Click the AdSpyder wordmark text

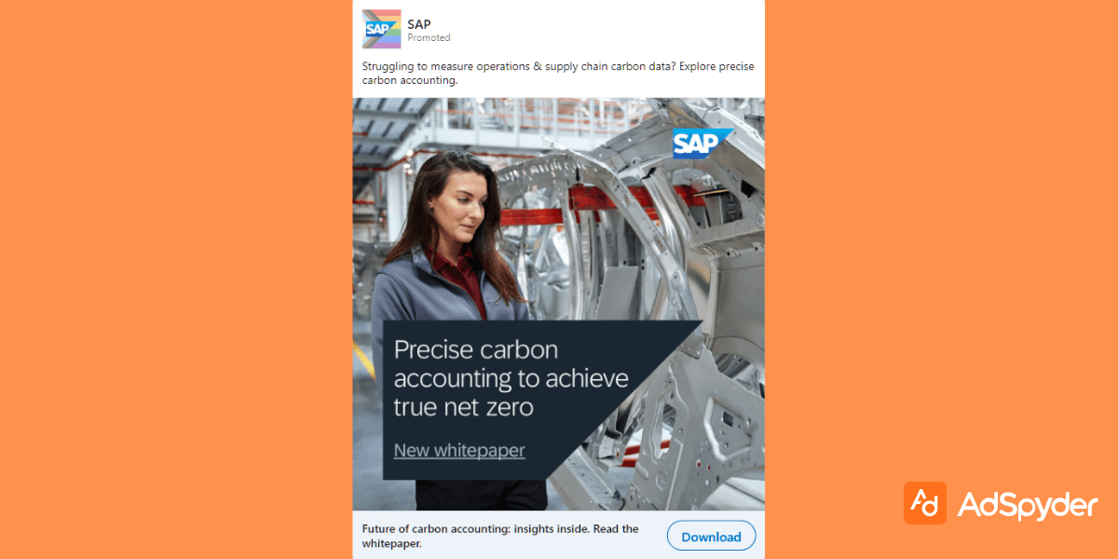pos(1028,505)
